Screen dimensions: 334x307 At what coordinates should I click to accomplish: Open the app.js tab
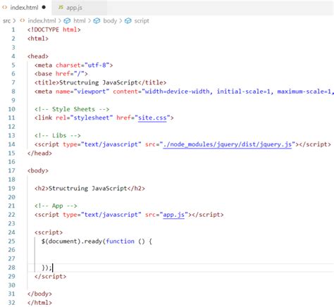(79, 8)
